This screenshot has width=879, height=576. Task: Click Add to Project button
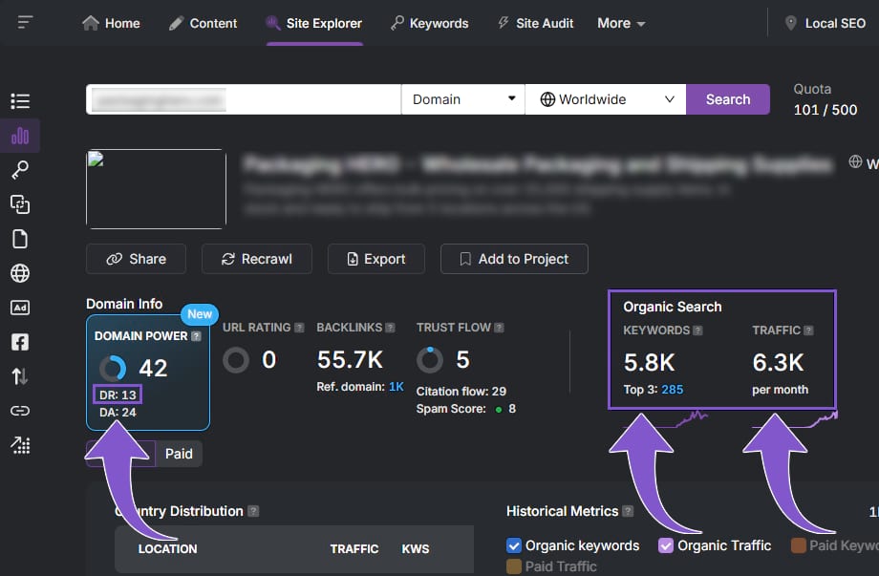click(x=514, y=259)
